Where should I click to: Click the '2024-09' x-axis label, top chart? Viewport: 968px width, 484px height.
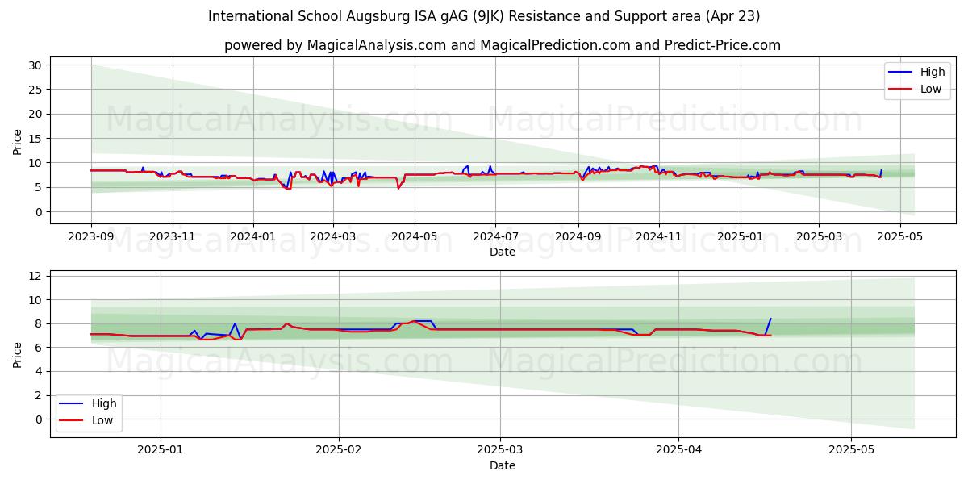(x=578, y=236)
